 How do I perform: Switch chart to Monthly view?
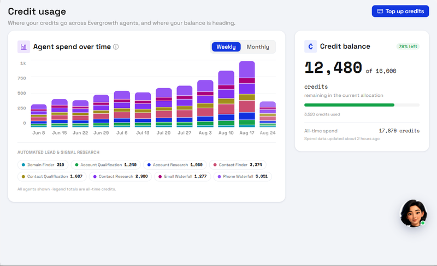pos(258,47)
